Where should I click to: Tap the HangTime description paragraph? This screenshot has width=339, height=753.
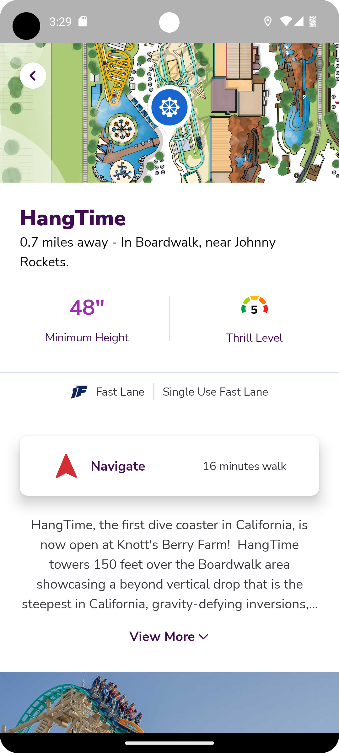[x=169, y=564]
